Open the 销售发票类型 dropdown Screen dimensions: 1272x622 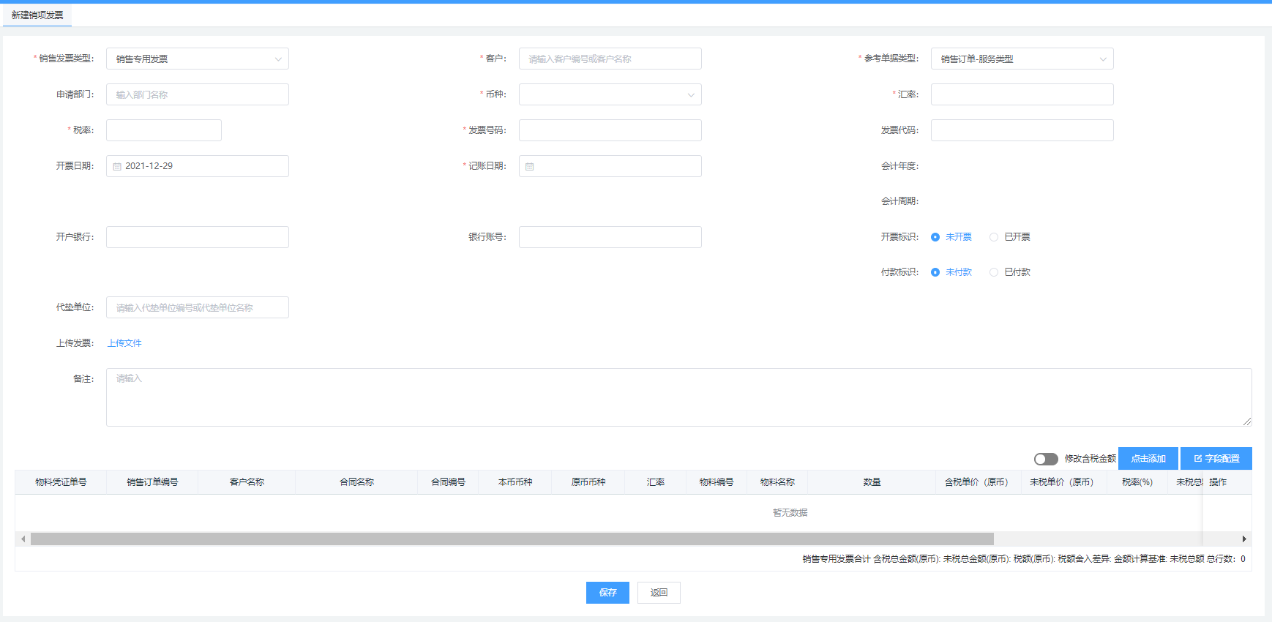coord(198,59)
